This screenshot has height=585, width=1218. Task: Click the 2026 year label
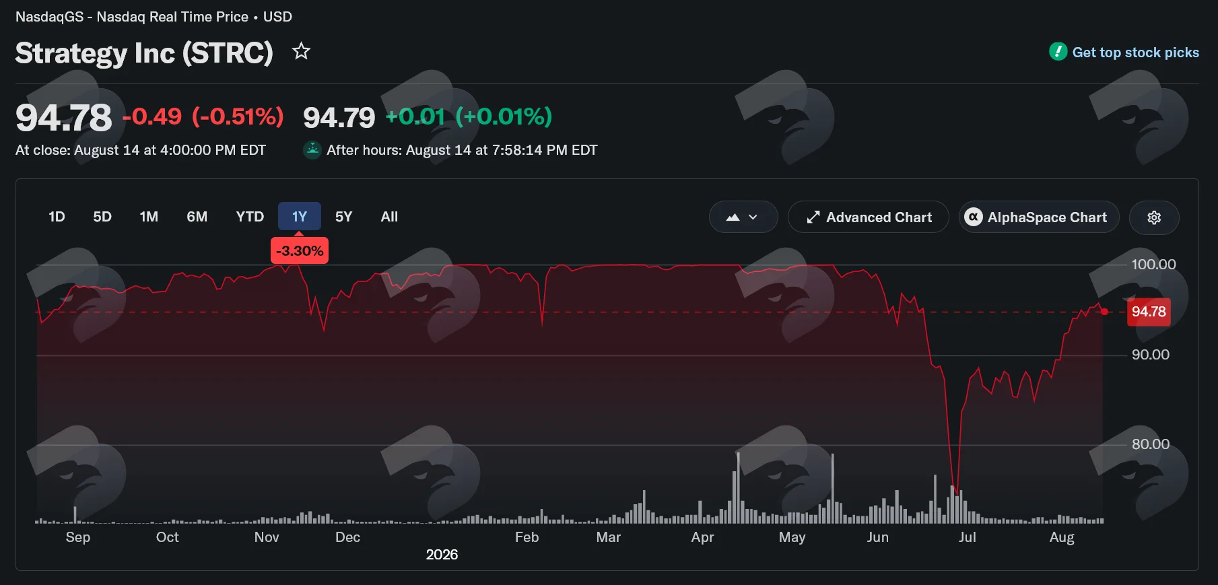442,555
